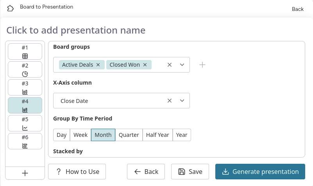Set time period to Quarter
The image size is (313, 186).
click(x=129, y=135)
